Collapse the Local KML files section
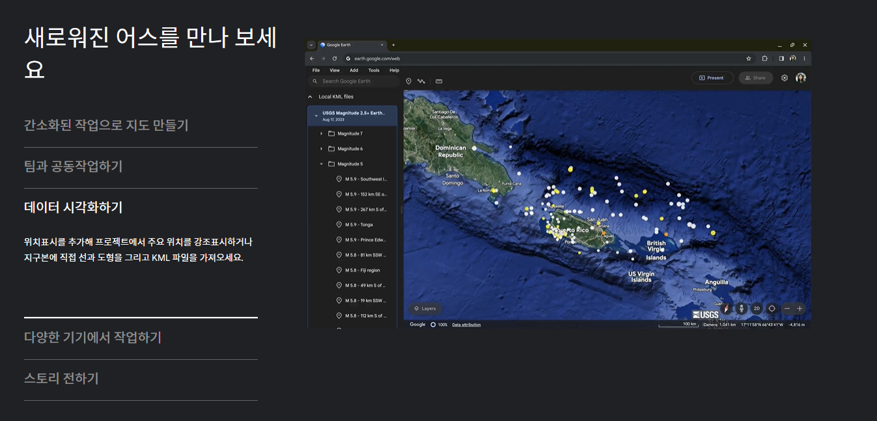This screenshot has width=877, height=421. 310,97
